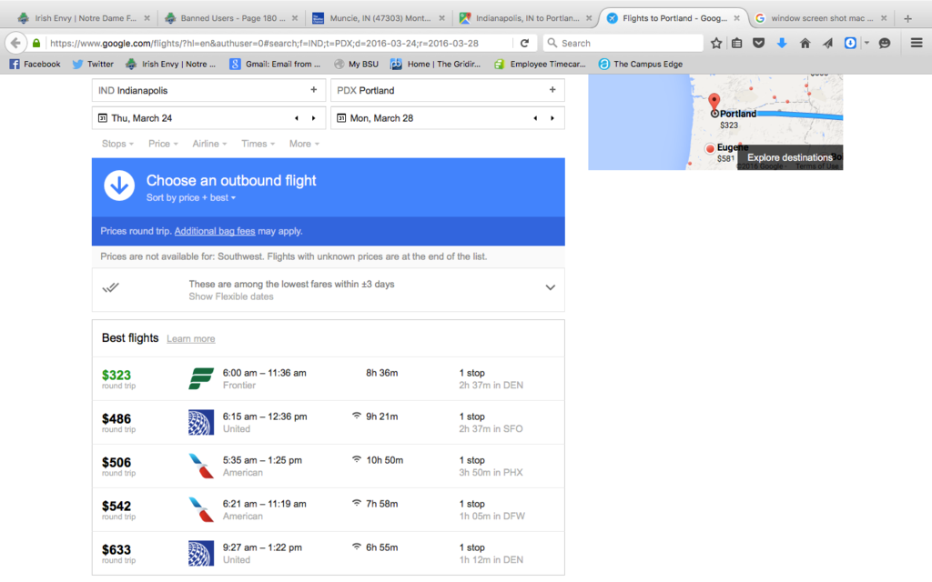Open the Firefox hamburger menu
Screen dimensions: 932x582
click(x=916, y=43)
